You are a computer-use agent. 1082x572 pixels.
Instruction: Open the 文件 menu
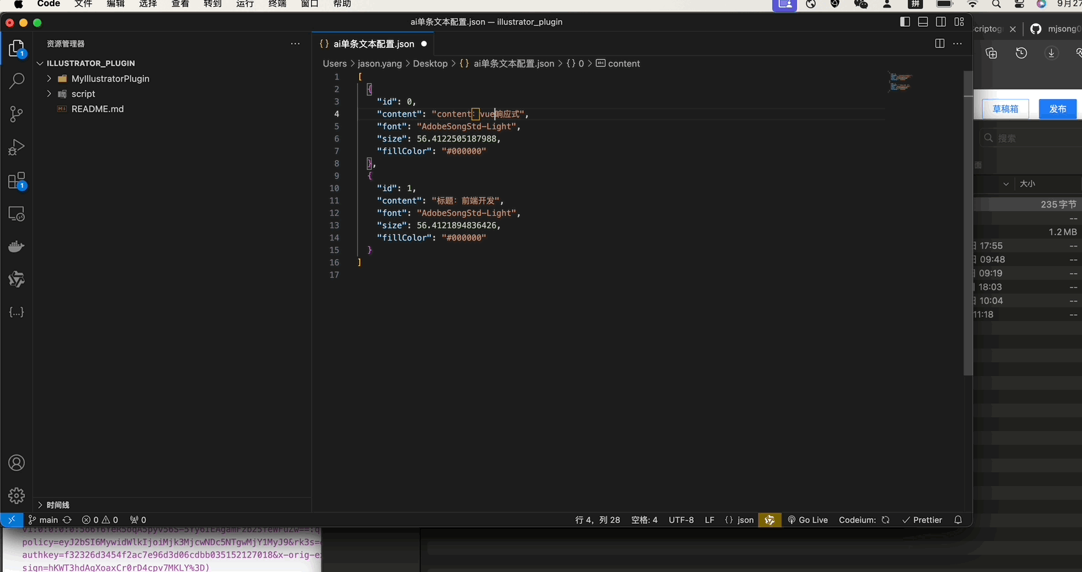(83, 4)
